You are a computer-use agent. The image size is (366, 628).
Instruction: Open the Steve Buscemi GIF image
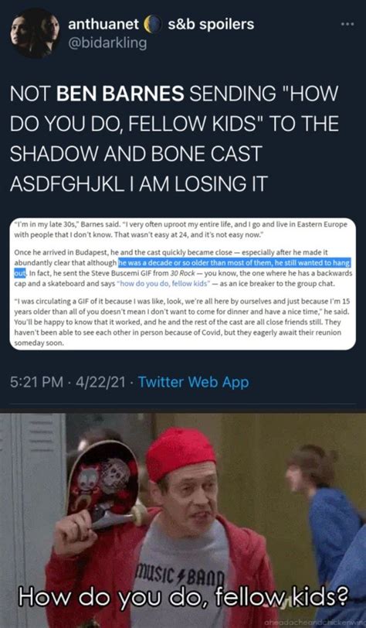pos(183,520)
